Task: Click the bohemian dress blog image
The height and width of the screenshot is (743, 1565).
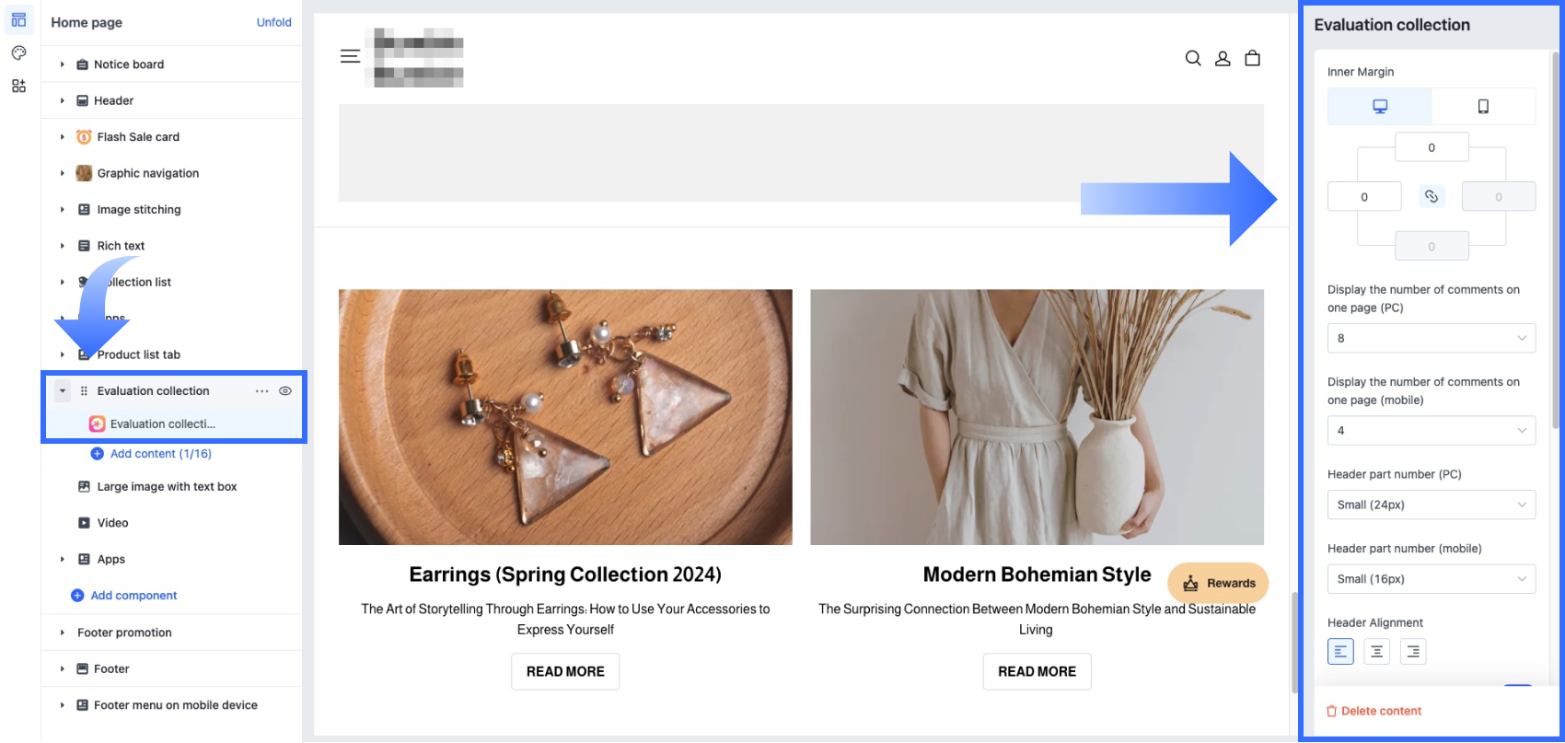Action: pos(1037,417)
